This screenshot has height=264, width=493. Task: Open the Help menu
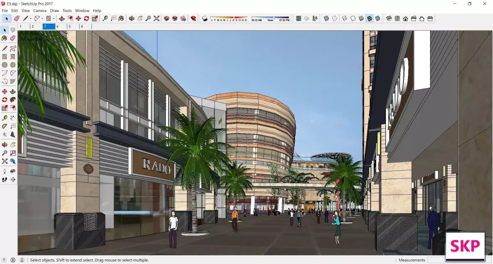coord(97,11)
